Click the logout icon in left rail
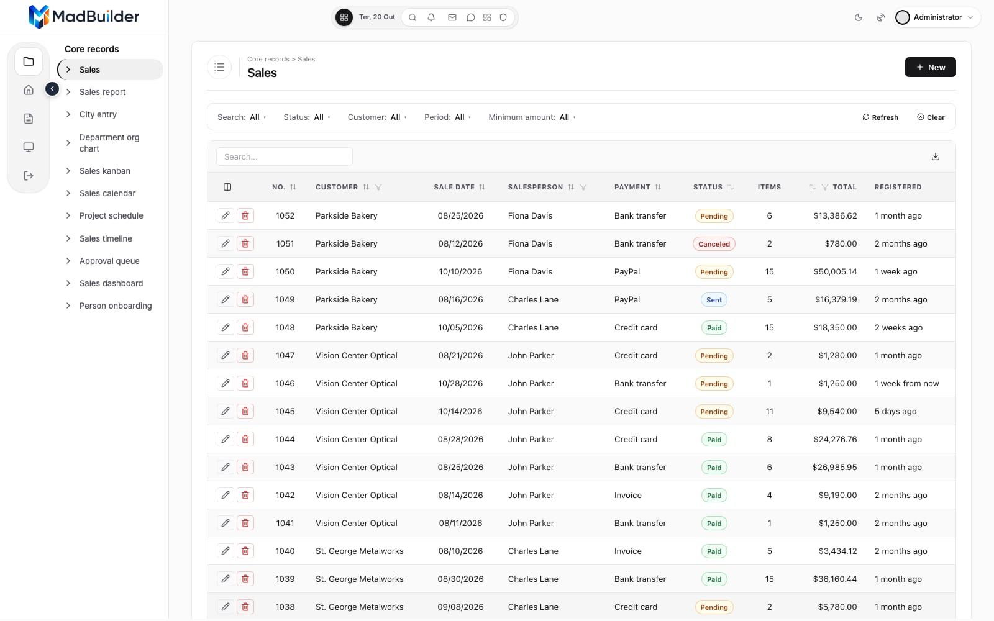 click(x=29, y=176)
